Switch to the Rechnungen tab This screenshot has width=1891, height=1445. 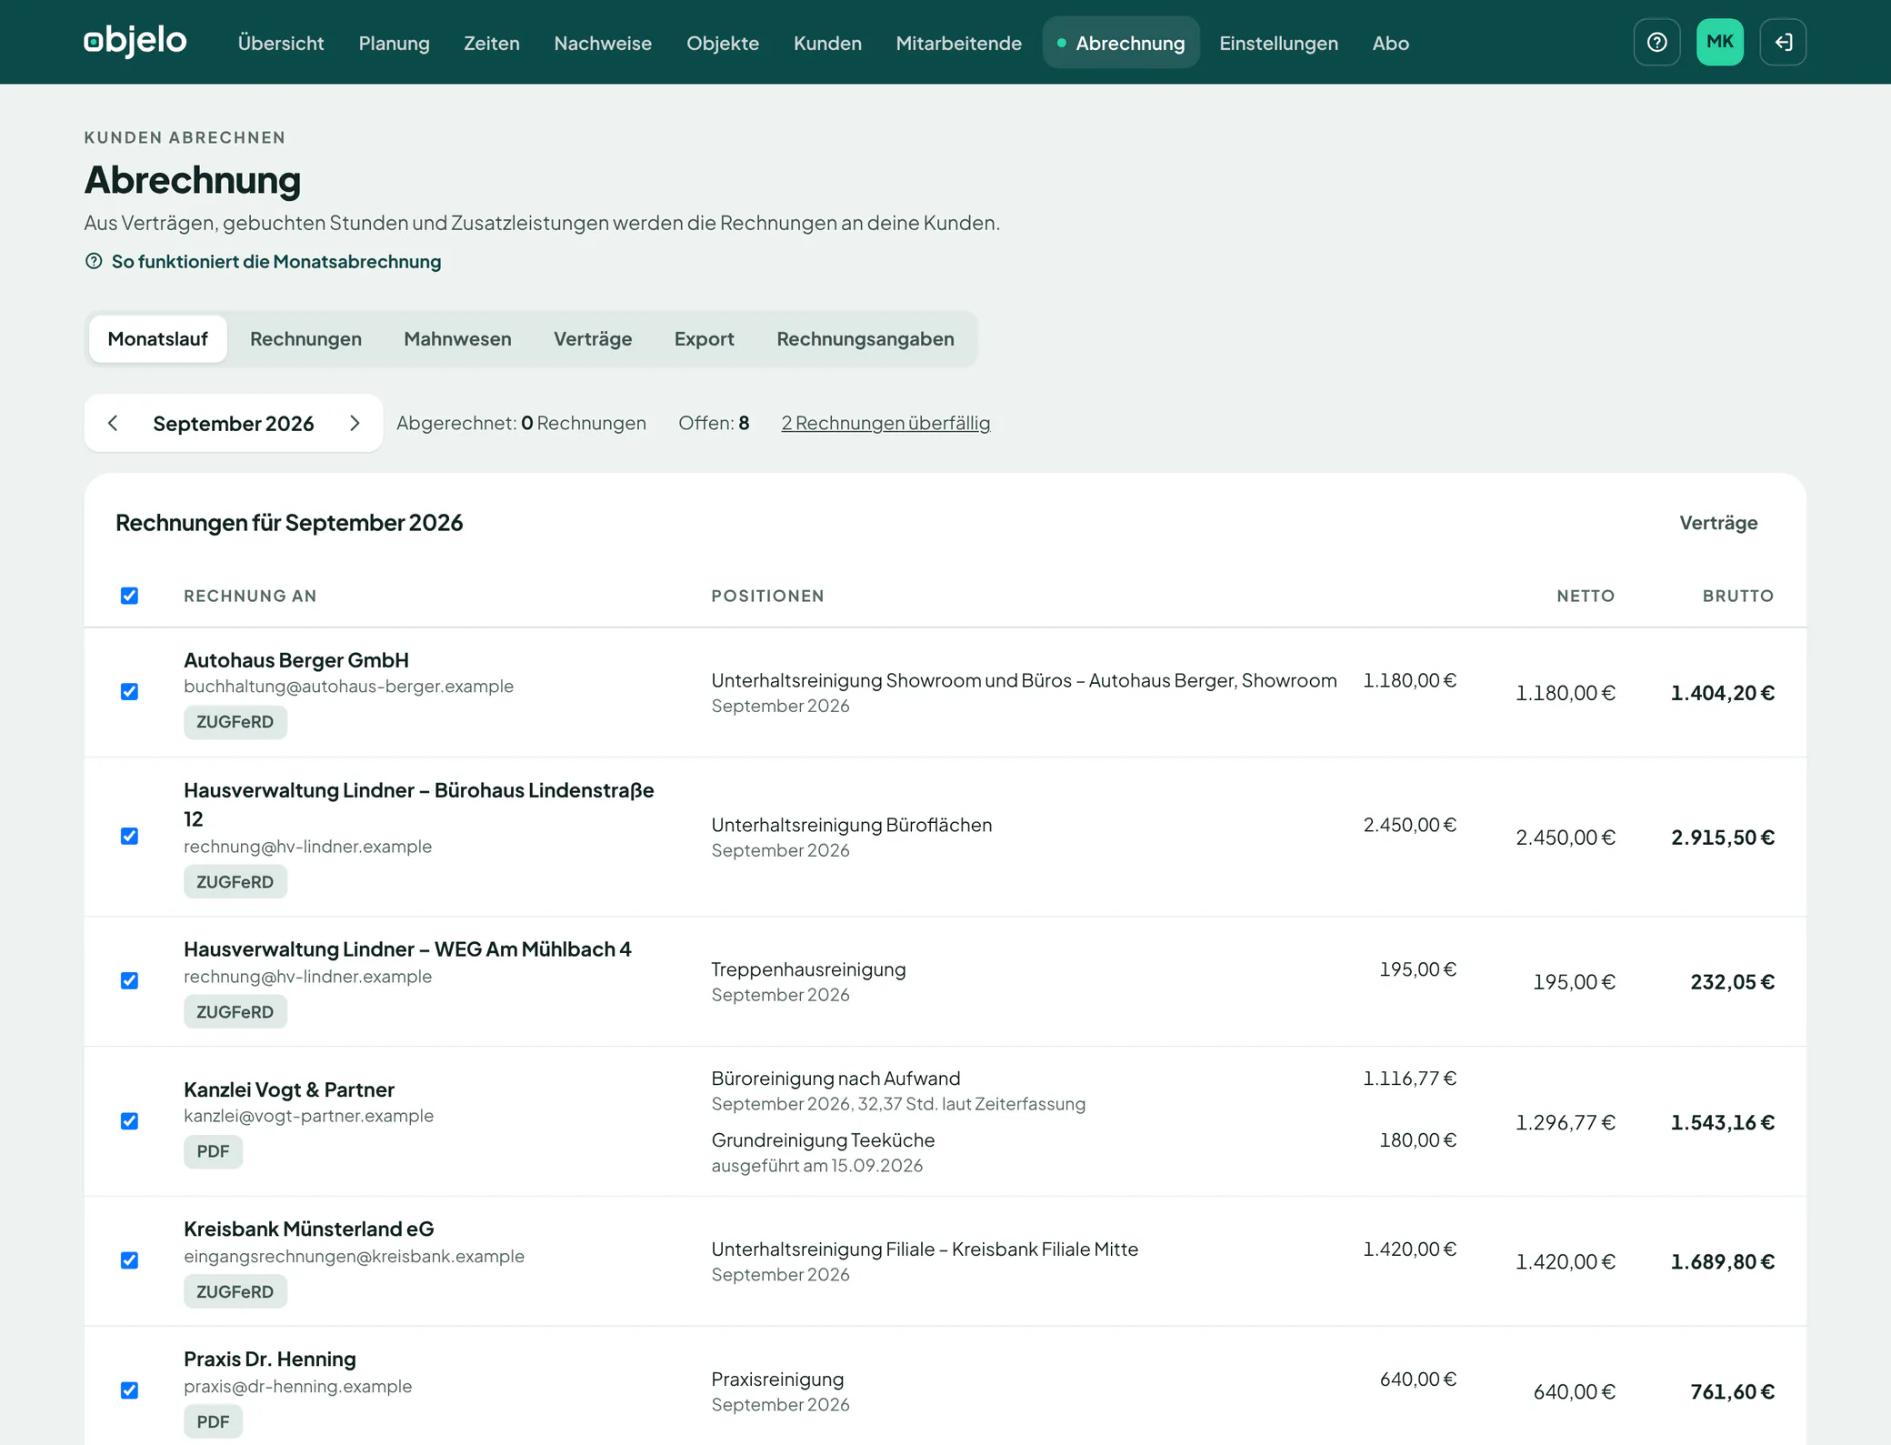305,339
